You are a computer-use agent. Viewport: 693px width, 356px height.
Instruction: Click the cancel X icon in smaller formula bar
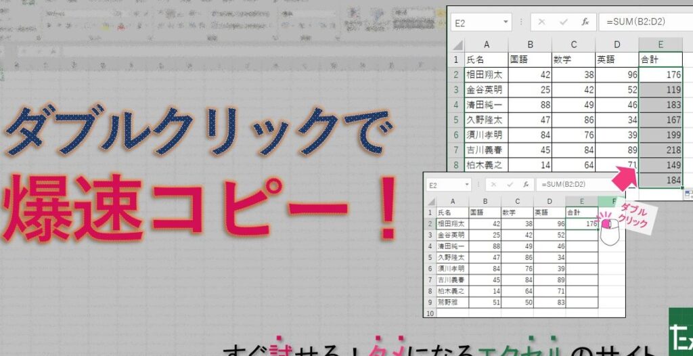(x=494, y=184)
